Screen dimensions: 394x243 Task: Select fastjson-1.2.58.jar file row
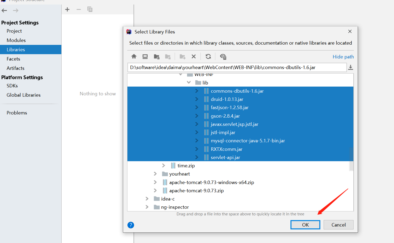240,108
